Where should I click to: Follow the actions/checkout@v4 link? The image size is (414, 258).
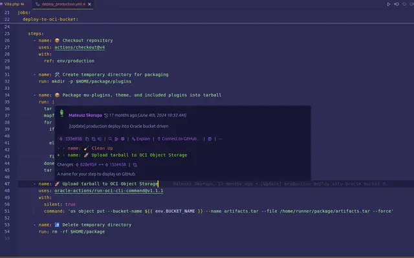(80, 47)
